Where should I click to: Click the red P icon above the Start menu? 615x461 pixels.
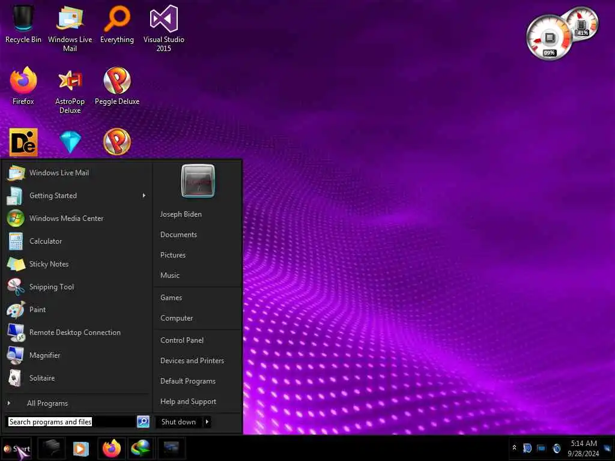coord(117,142)
